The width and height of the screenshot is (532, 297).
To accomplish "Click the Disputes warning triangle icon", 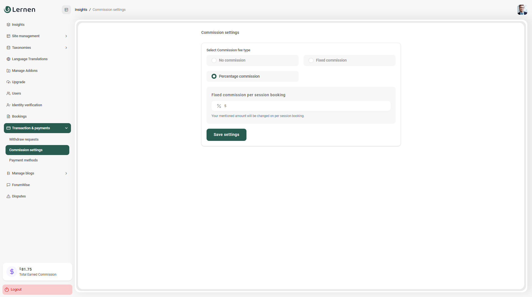I will 8,196.
